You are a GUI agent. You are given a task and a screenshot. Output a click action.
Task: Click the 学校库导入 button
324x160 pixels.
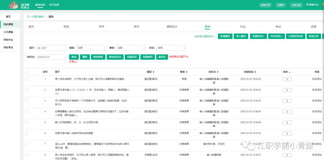[277, 36]
